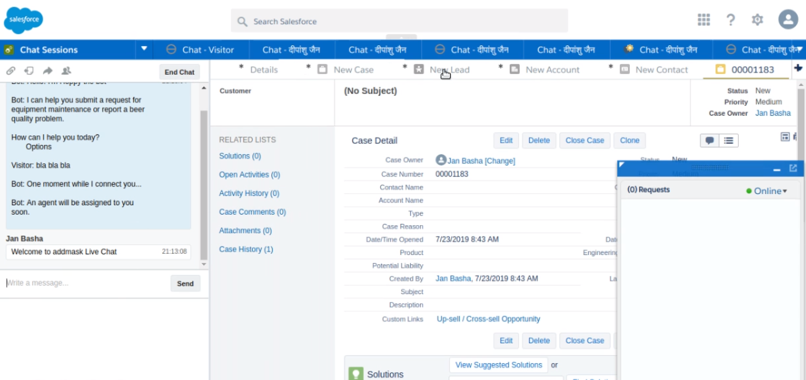The width and height of the screenshot is (806, 380).
Task: Click chat transcript scroll down arrow
Action: click(x=203, y=264)
